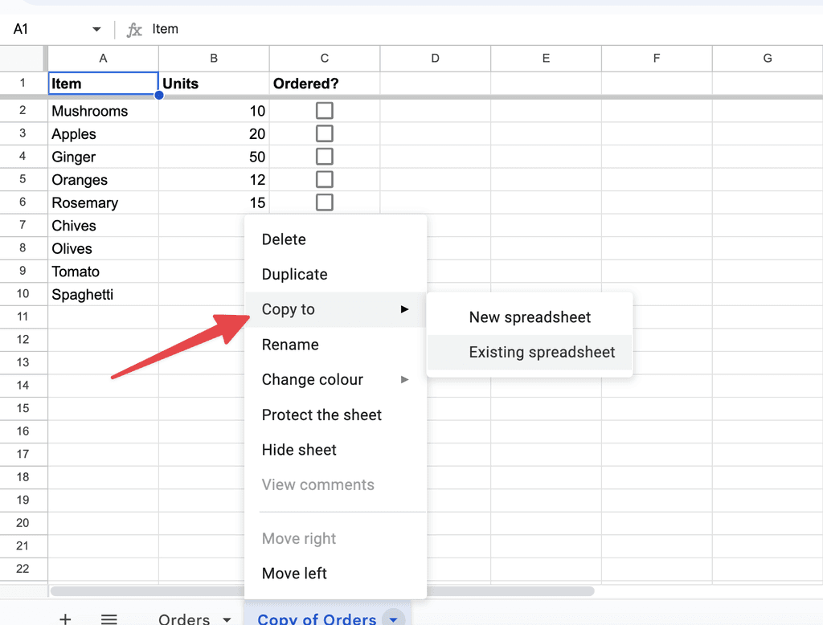The image size is (823, 625).
Task: Check the Mushrooms Ordered checkbox
Action: pos(324,110)
